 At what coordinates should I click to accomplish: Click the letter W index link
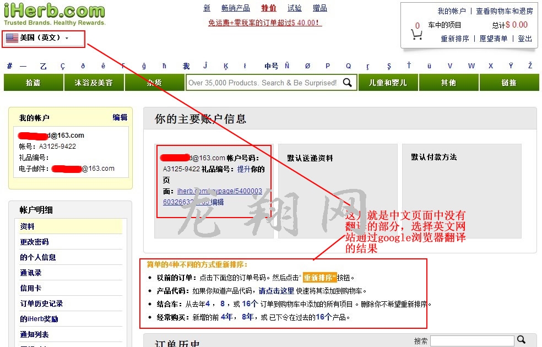471,66
